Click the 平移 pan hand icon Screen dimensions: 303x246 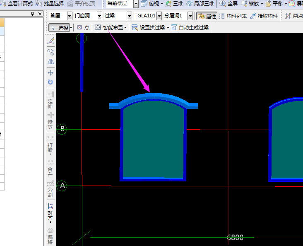point(268,3)
